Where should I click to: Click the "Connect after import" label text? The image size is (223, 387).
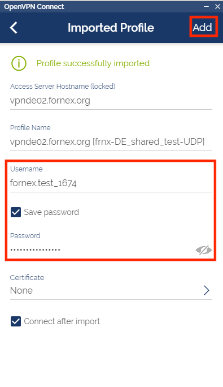tap(62, 321)
